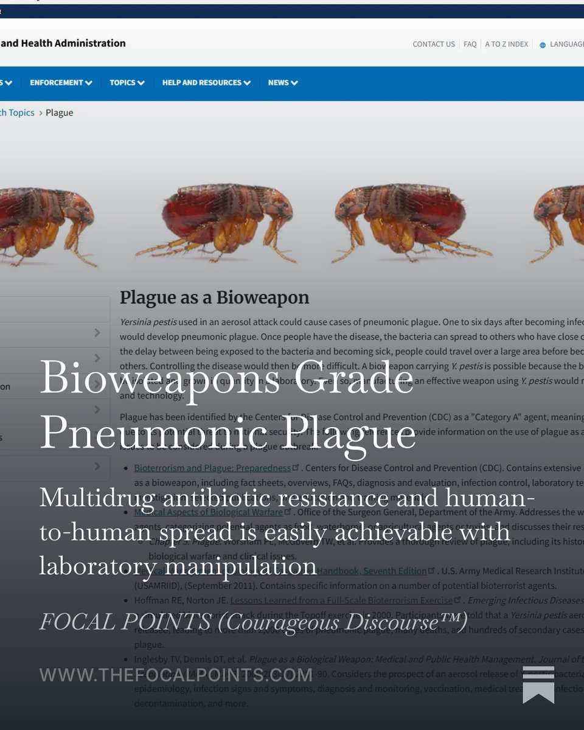This screenshot has height=730, width=584.
Task: Expand the TOPICS navigation menu
Action: (127, 83)
